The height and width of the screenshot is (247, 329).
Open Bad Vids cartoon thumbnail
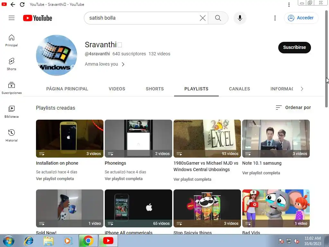[276, 208]
